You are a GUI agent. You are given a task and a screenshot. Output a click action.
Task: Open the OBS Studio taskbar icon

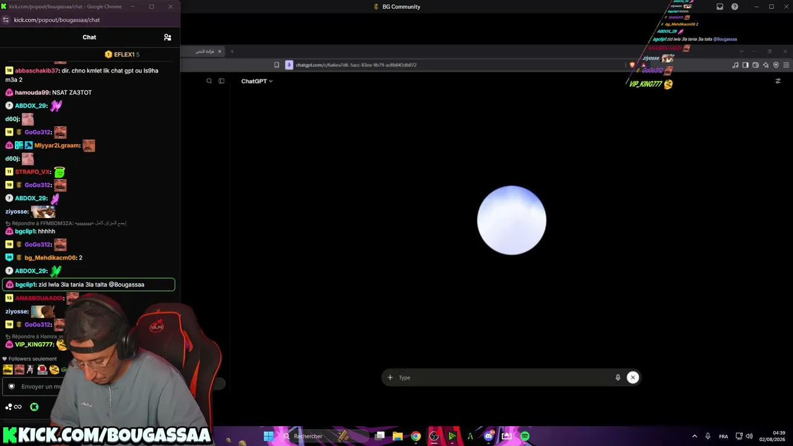434,436
